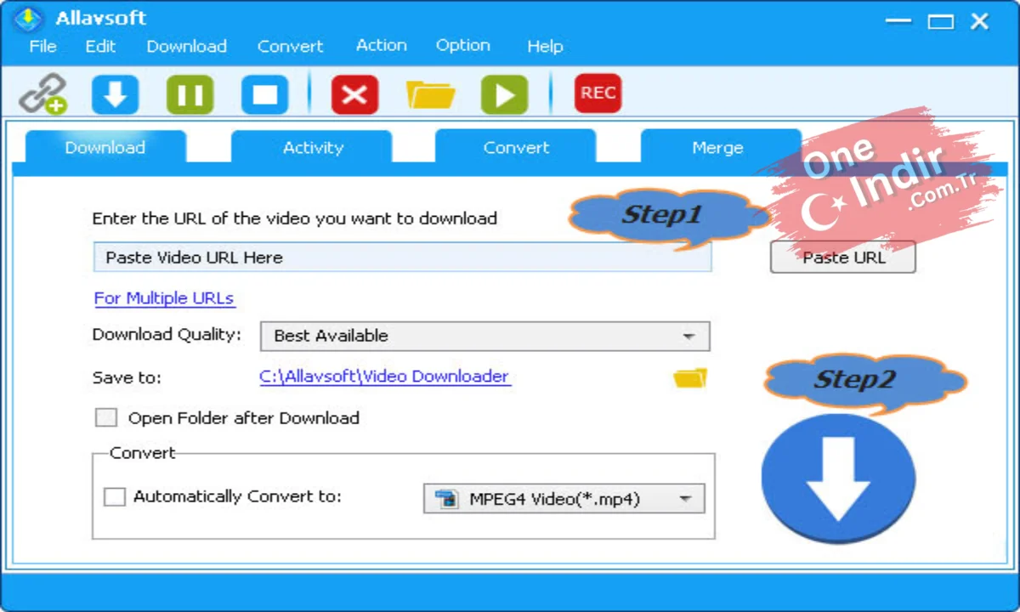
Task: Expand the Download Quality dropdown
Action: pos(484,336)
